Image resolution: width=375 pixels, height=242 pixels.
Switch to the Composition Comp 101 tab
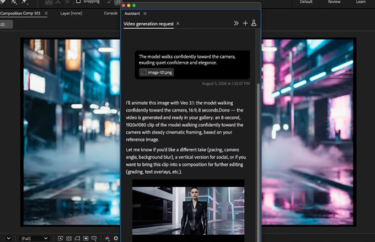[20, 13]
